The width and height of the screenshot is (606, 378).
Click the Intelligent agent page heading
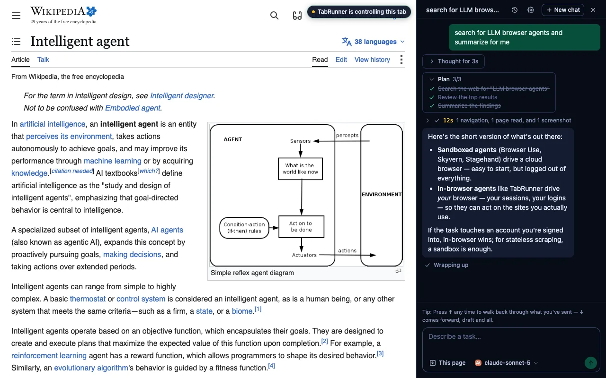(x=80, y=42)
